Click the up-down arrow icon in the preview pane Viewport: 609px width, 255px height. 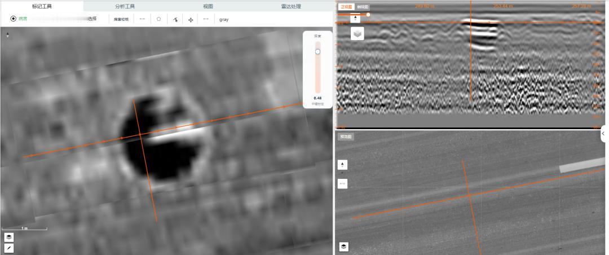342,165
